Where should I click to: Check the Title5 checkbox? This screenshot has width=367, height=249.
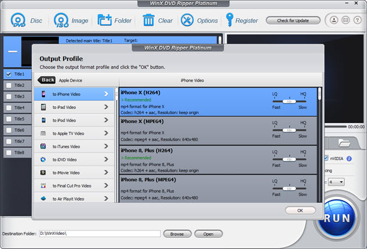tap(8, 119)
